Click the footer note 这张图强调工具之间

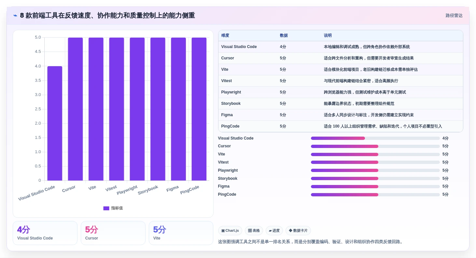pyautogui.click(x=311, y=242)
